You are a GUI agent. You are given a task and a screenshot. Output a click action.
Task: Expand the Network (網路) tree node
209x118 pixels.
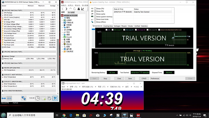tap(62, 35)
